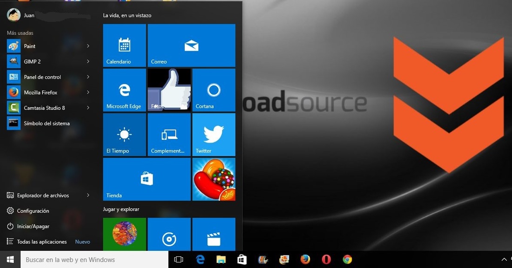Open the Groove music disc tile
512x268 pixels.
pos(169,234)
